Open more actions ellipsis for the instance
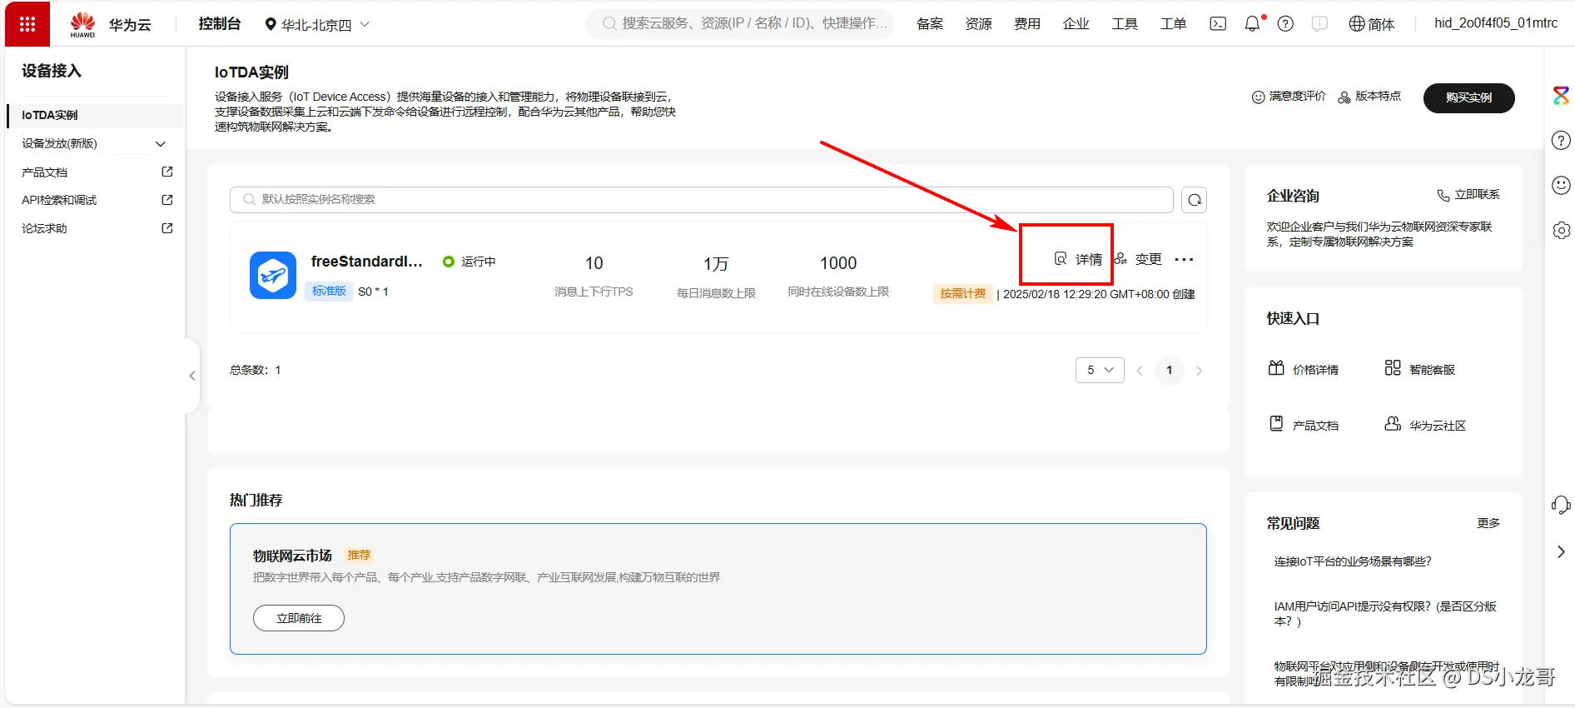The width and height of the screenshot is (1575, 708). coord(1184,260)
